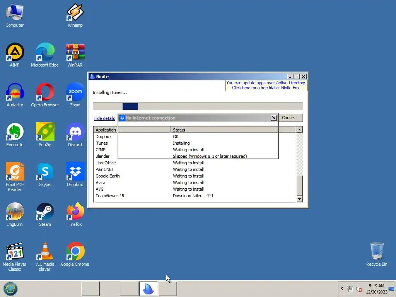Select the Audacity desktop shortcut
Image resolution: width=396 pixels, height=297 pixels.
(x=15, y=95)
